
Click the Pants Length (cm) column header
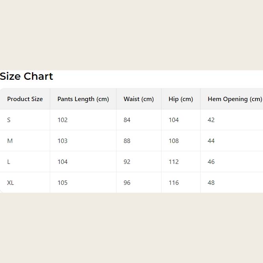(83, 99)
